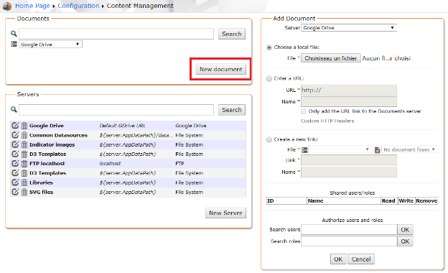Delete the Common Datasources server
The height and width of the screenshot is (273, 448).
(x=24, y=135)
